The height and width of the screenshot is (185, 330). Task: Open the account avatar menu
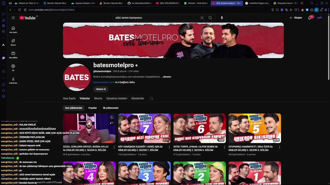pos(319,18)
